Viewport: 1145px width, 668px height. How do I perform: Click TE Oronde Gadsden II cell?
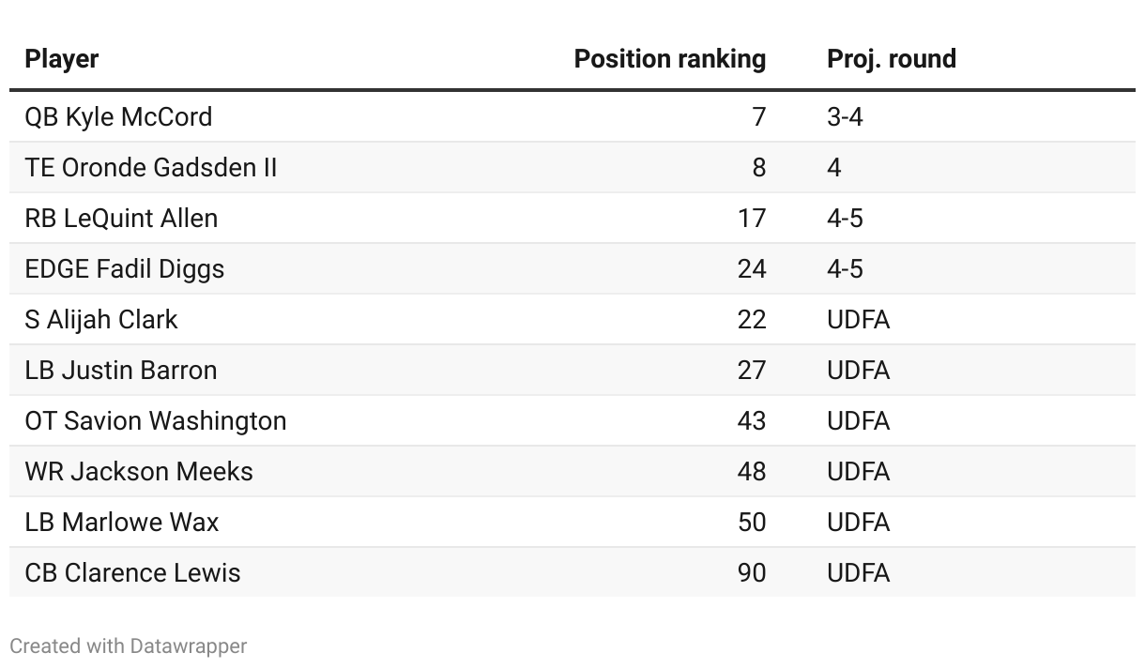(x=150, y=168)
